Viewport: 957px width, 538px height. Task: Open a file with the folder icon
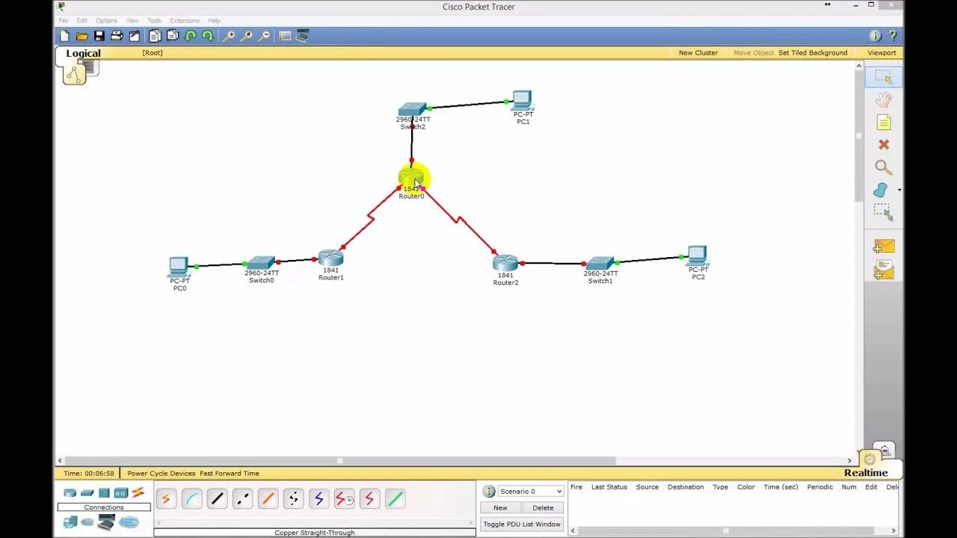coord(81,36)
